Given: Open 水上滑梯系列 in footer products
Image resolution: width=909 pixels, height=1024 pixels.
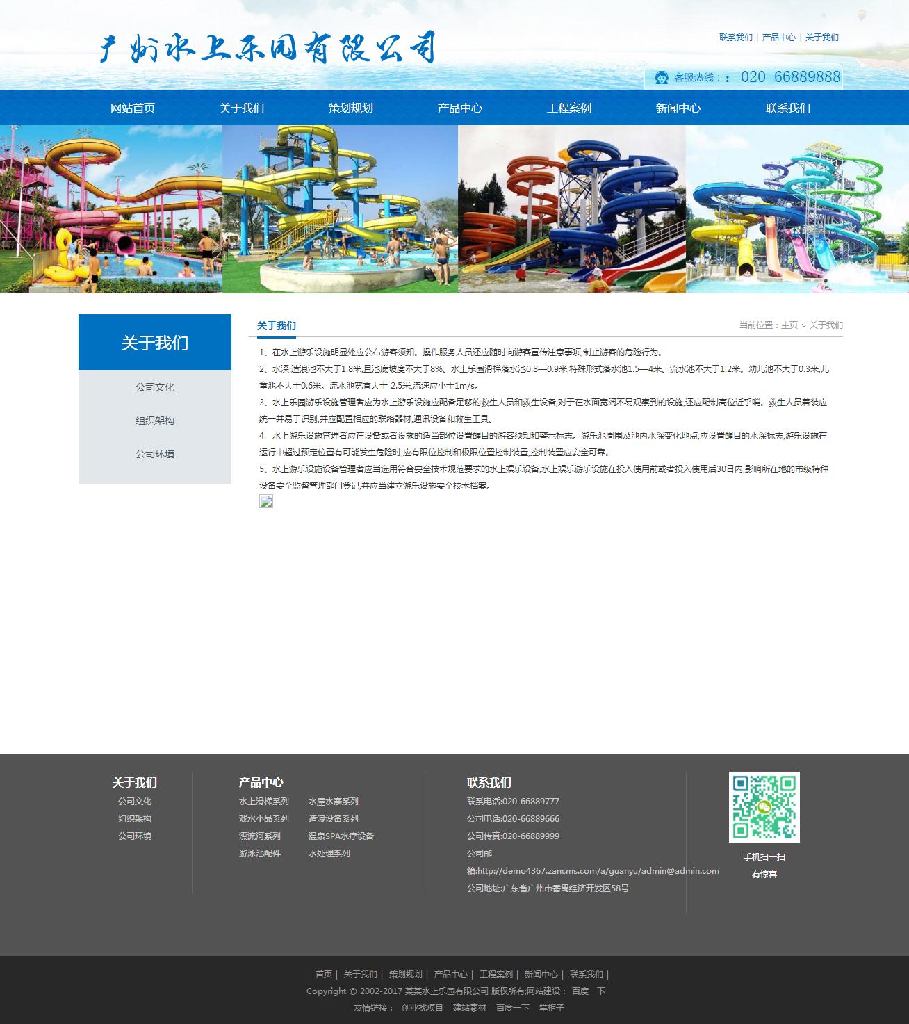Looking at the screenshot, I should [x=264, y=802].
